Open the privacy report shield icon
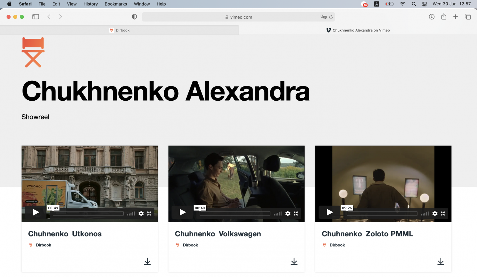This screenshot has height=277, width=477. point(134,17)
